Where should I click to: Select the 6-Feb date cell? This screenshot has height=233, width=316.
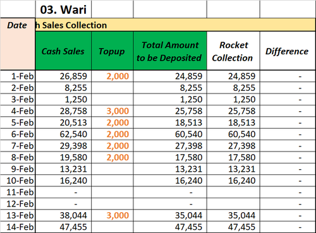[x=18, y=134]
